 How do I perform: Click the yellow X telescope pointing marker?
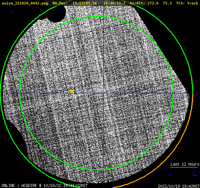click(x=72, y=91)
